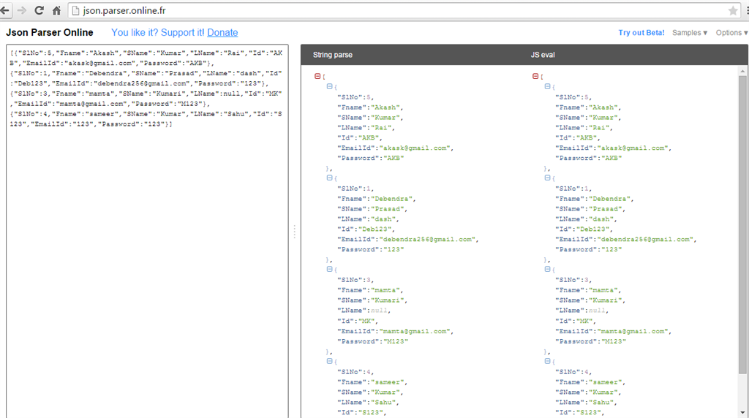The width and height of the screenshot is (749, 418).
Task: Open the Options dropdown menu
Action: [731, 33]
